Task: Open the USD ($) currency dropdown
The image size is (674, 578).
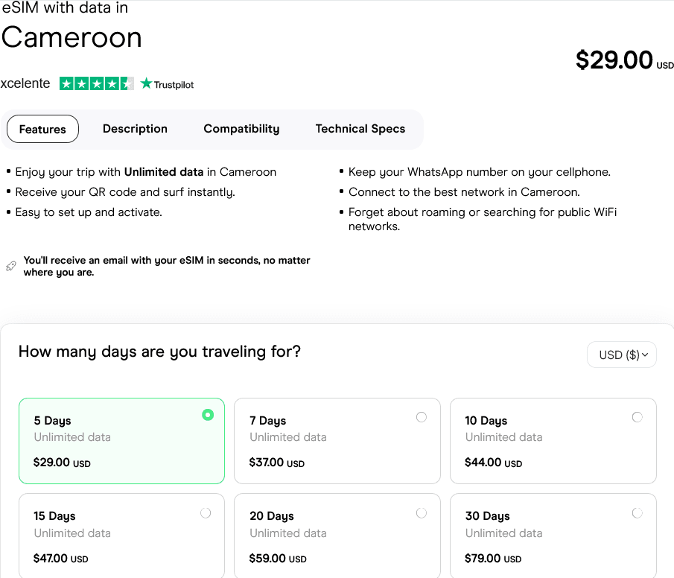Action: click(622, 355)
